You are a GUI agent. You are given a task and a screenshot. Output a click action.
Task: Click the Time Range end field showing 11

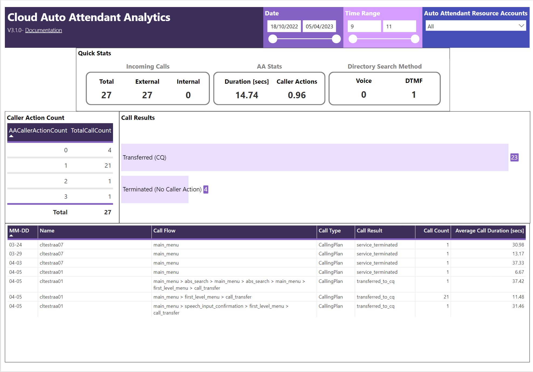point(399,26)
